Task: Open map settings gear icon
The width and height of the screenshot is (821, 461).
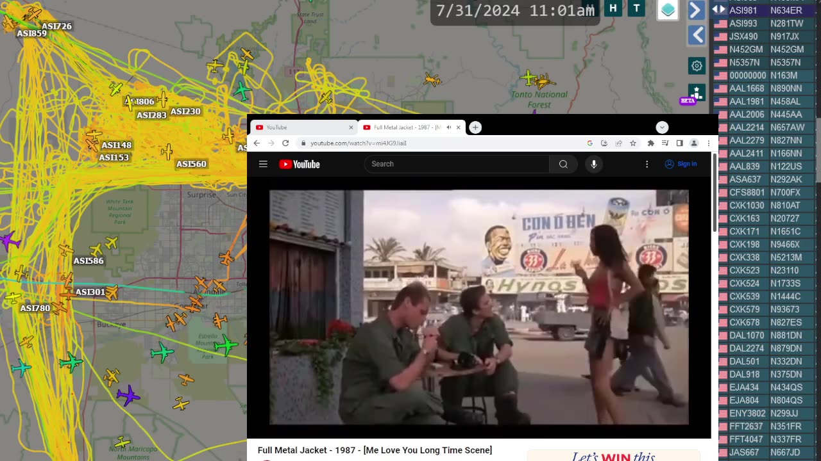Action: (x=697, y=65)
